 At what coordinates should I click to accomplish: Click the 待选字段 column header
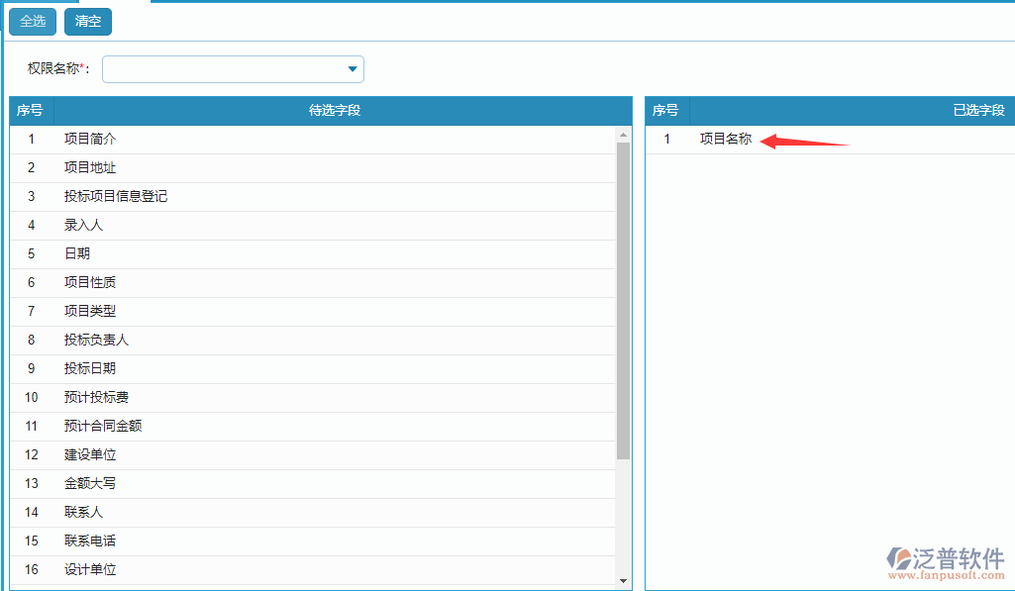click(x=332, y=110)
